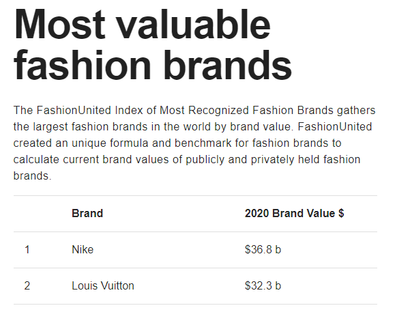Click rank number 1 cell

point(27,249)
